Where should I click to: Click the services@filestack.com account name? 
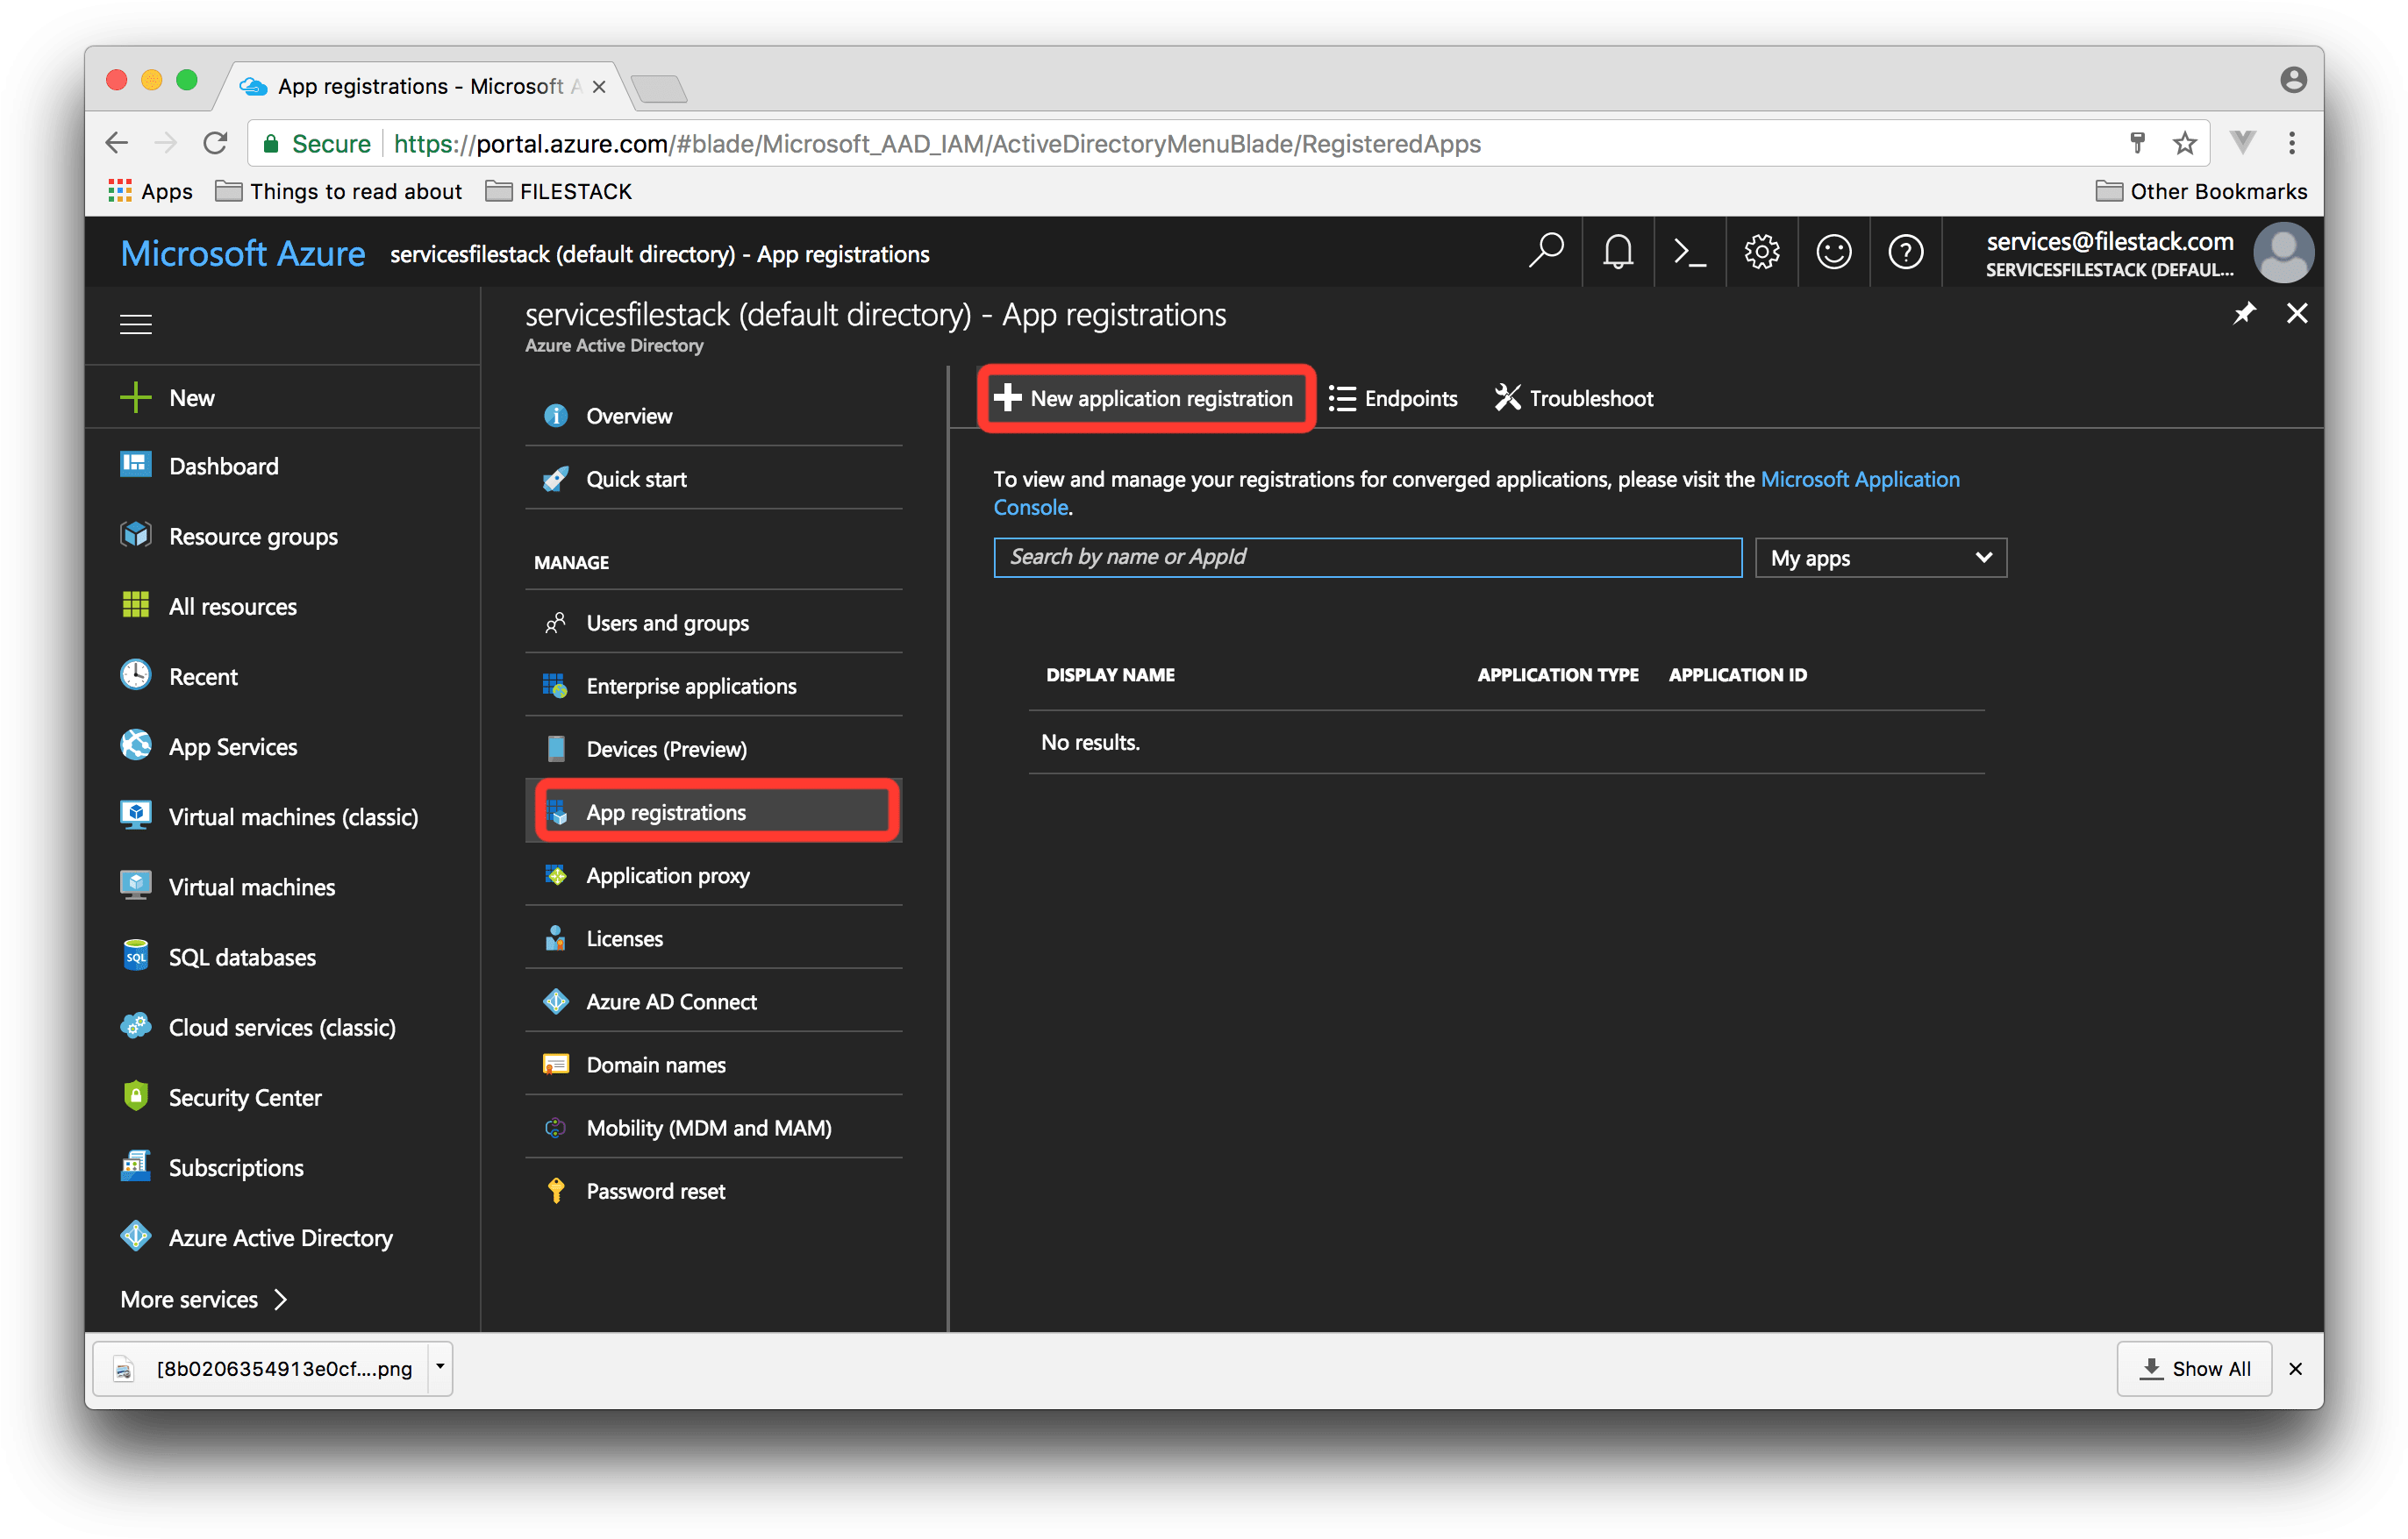tap(2109, 241)
